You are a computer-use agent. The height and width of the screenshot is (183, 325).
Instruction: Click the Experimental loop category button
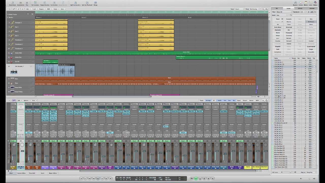click(x=311, y=47)
